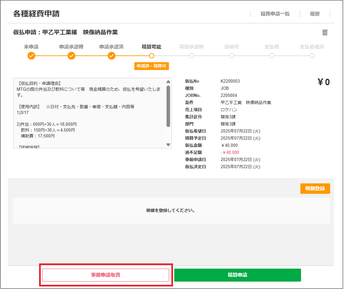This screenshot has width=344, height=290.
Task: Submit with the green 精算申請 button
Action: click(x=238, y=275)
